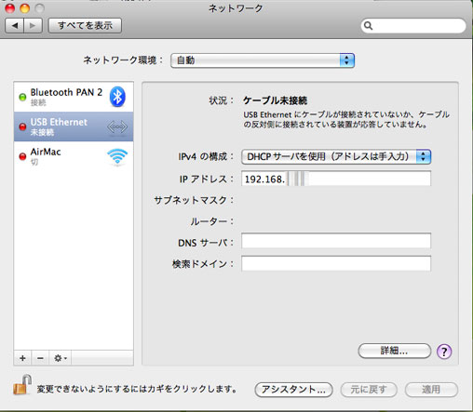
Task: Click the 検索ドメイン input field
Action: 336,263
